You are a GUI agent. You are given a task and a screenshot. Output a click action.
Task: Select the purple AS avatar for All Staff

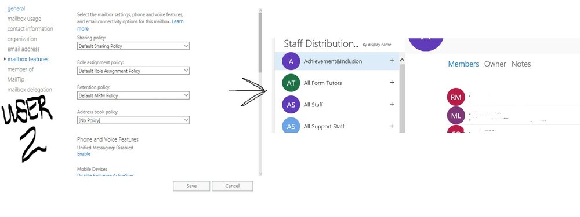[291, 105]
